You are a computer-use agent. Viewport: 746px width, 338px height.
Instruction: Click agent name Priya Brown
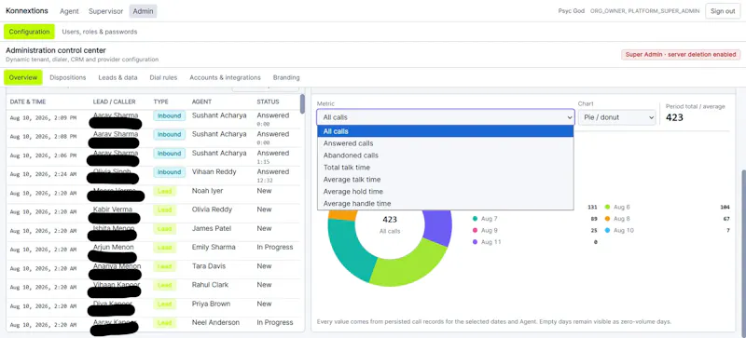click(211, 304)
